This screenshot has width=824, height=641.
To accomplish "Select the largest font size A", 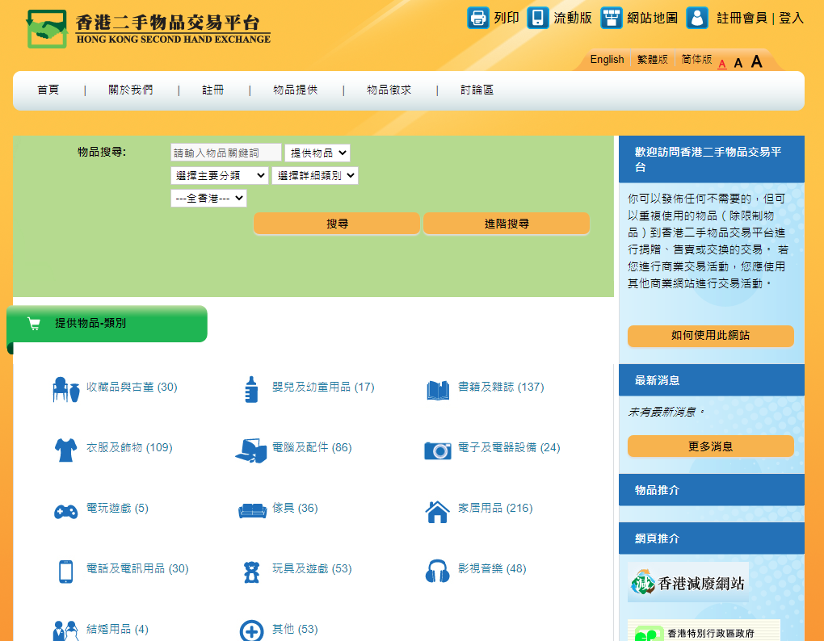I will point(757,62).
